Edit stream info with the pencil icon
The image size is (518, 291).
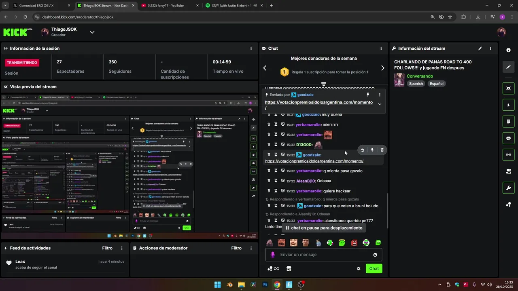tap(480, 48)
